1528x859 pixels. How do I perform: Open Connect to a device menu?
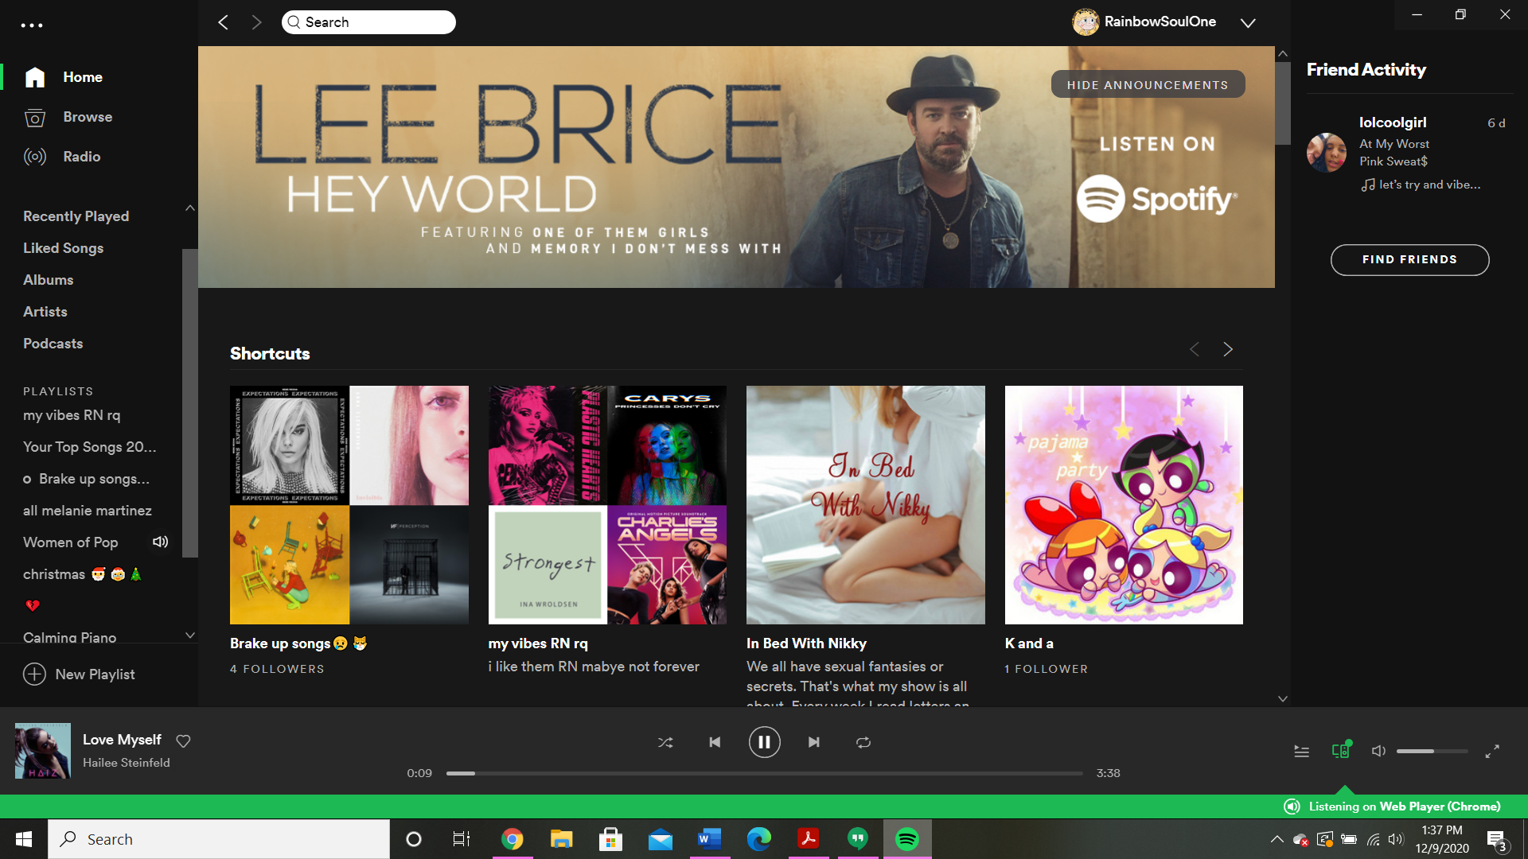point(1341,750)
